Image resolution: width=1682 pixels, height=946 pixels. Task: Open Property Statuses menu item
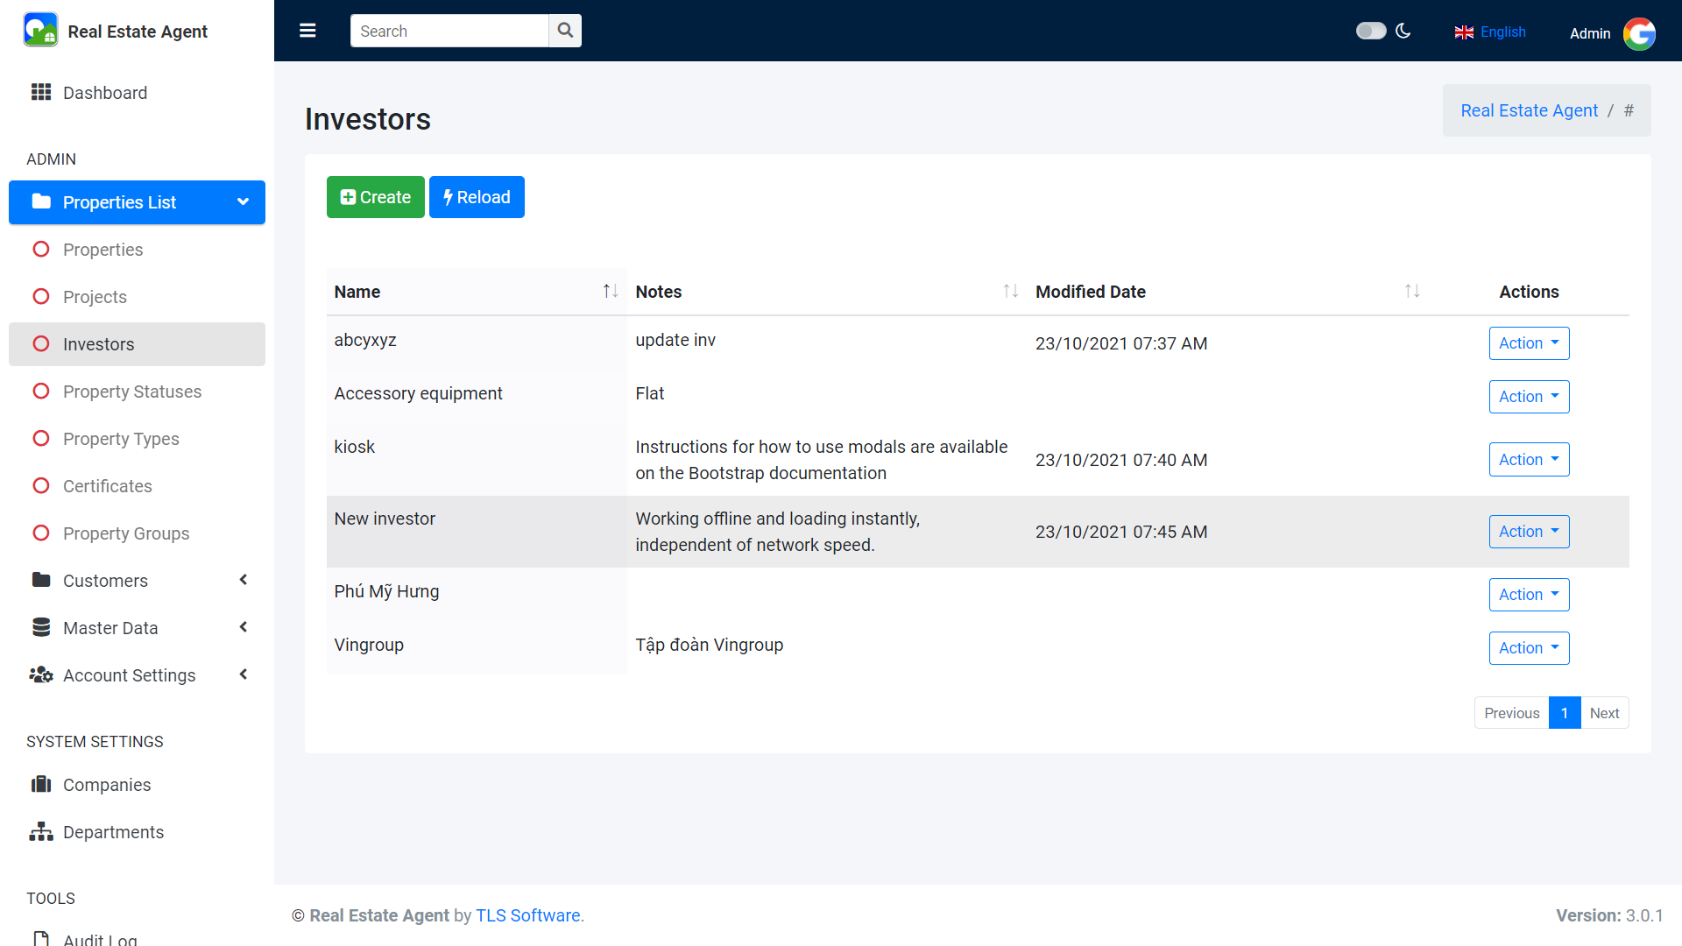point(132,392)
